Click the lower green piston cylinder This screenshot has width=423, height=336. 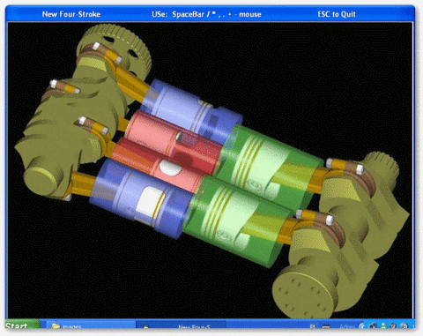tap(236, 219)
